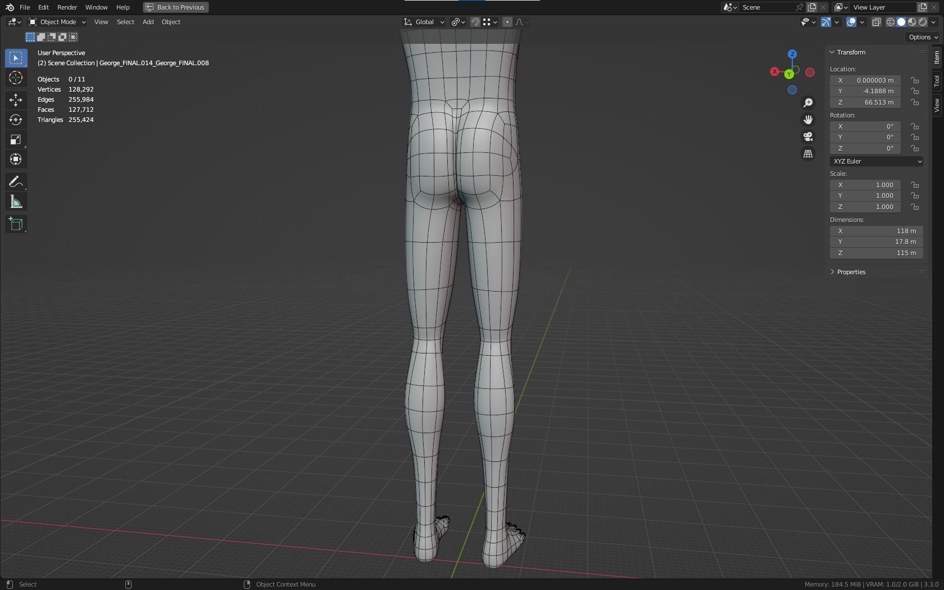Activate the Add Cube tool
The image size is (944, 590).
point(16,224)
